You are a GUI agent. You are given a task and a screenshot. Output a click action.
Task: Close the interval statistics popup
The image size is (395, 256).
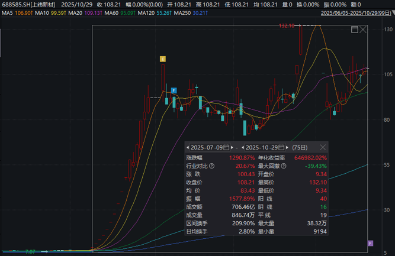[323, 147]
